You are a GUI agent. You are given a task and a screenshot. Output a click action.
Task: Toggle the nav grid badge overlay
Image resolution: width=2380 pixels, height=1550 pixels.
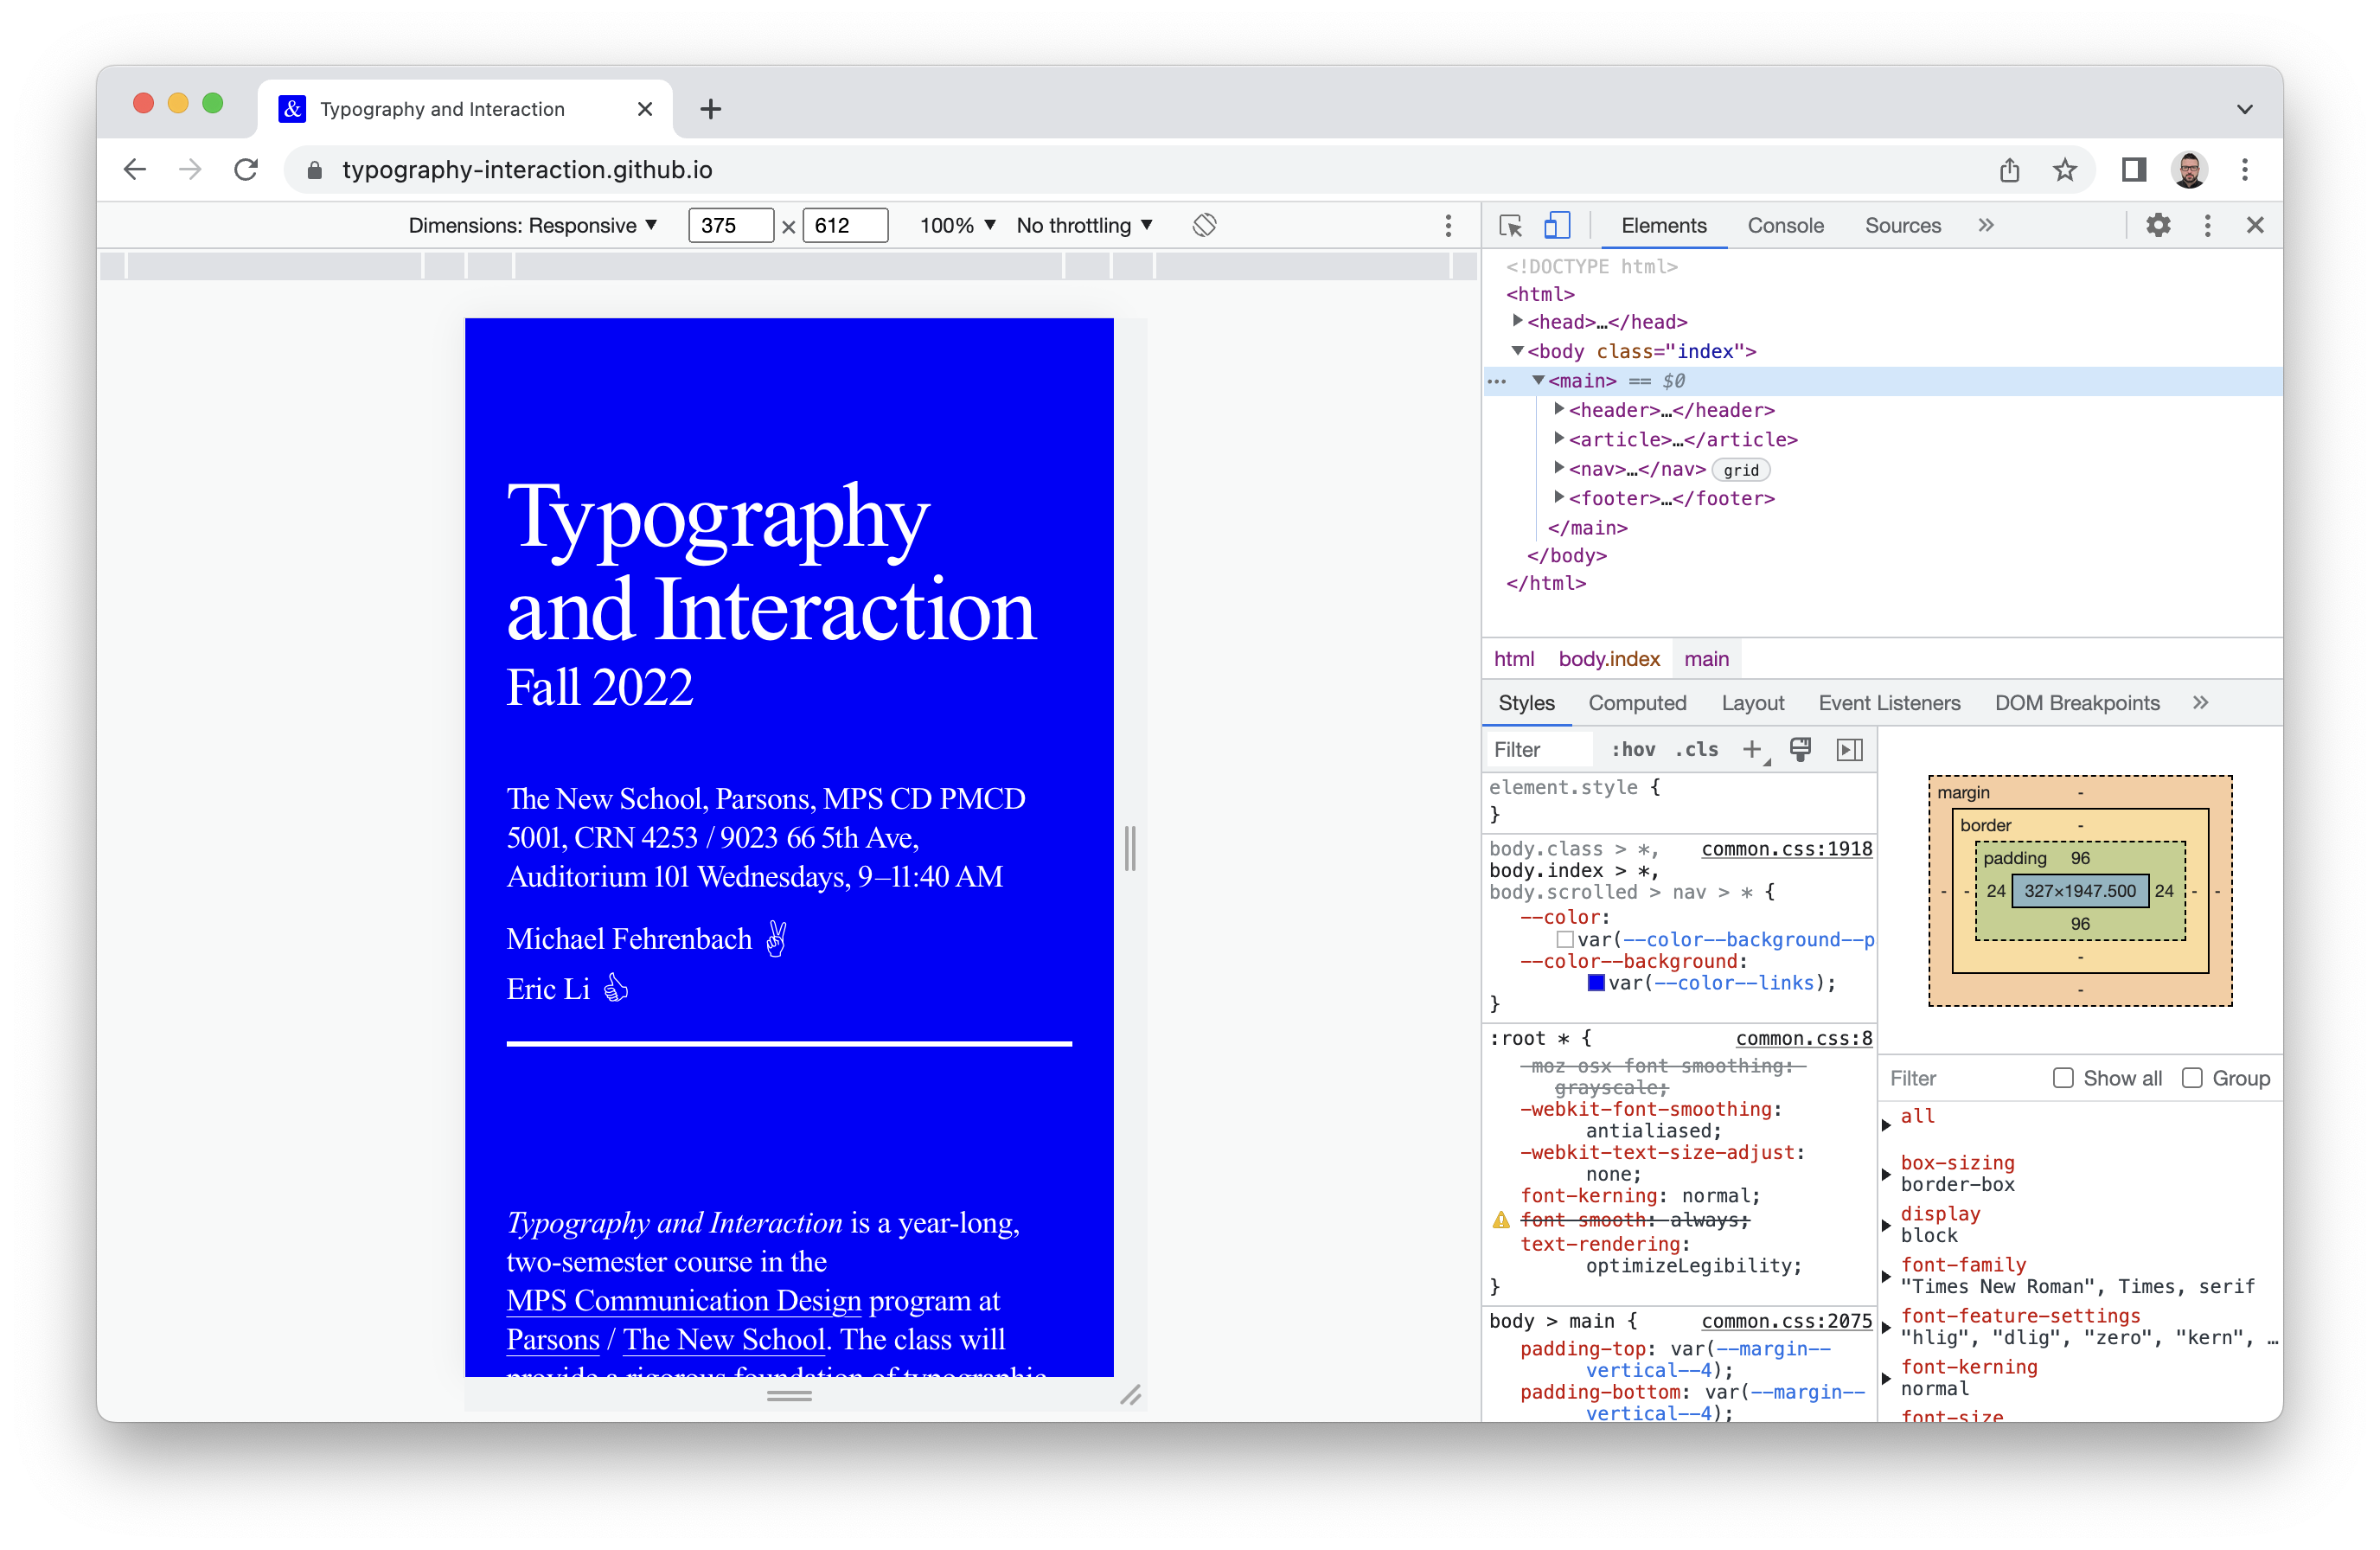1741,470
